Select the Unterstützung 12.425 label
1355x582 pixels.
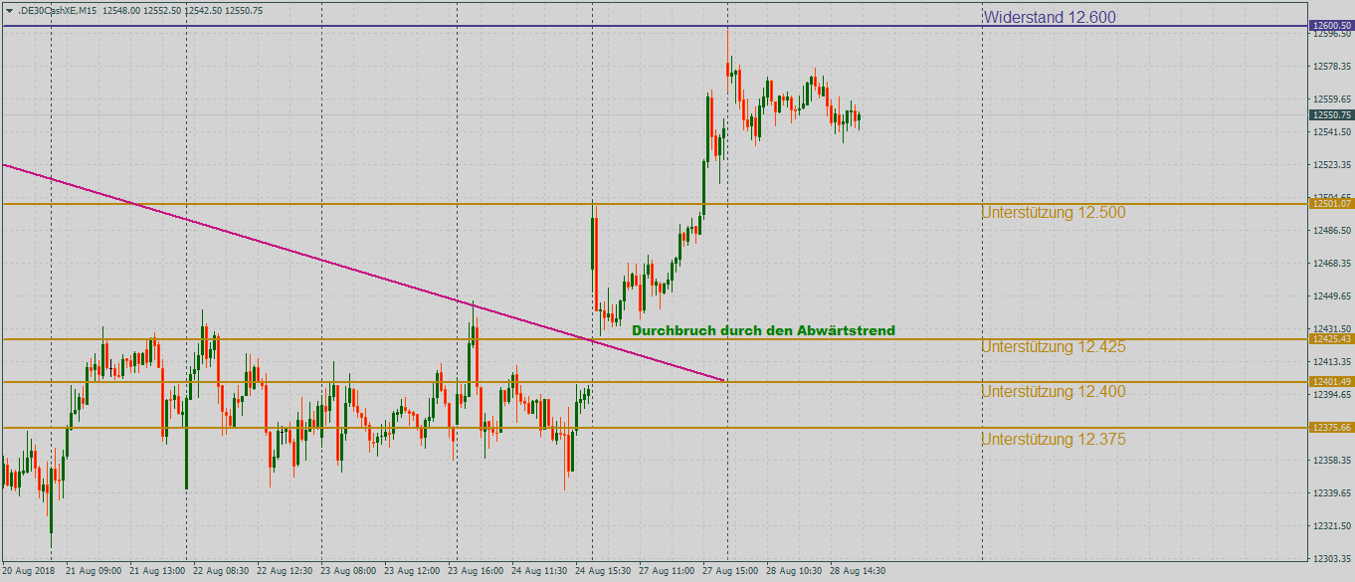[x=1054, y=347]
